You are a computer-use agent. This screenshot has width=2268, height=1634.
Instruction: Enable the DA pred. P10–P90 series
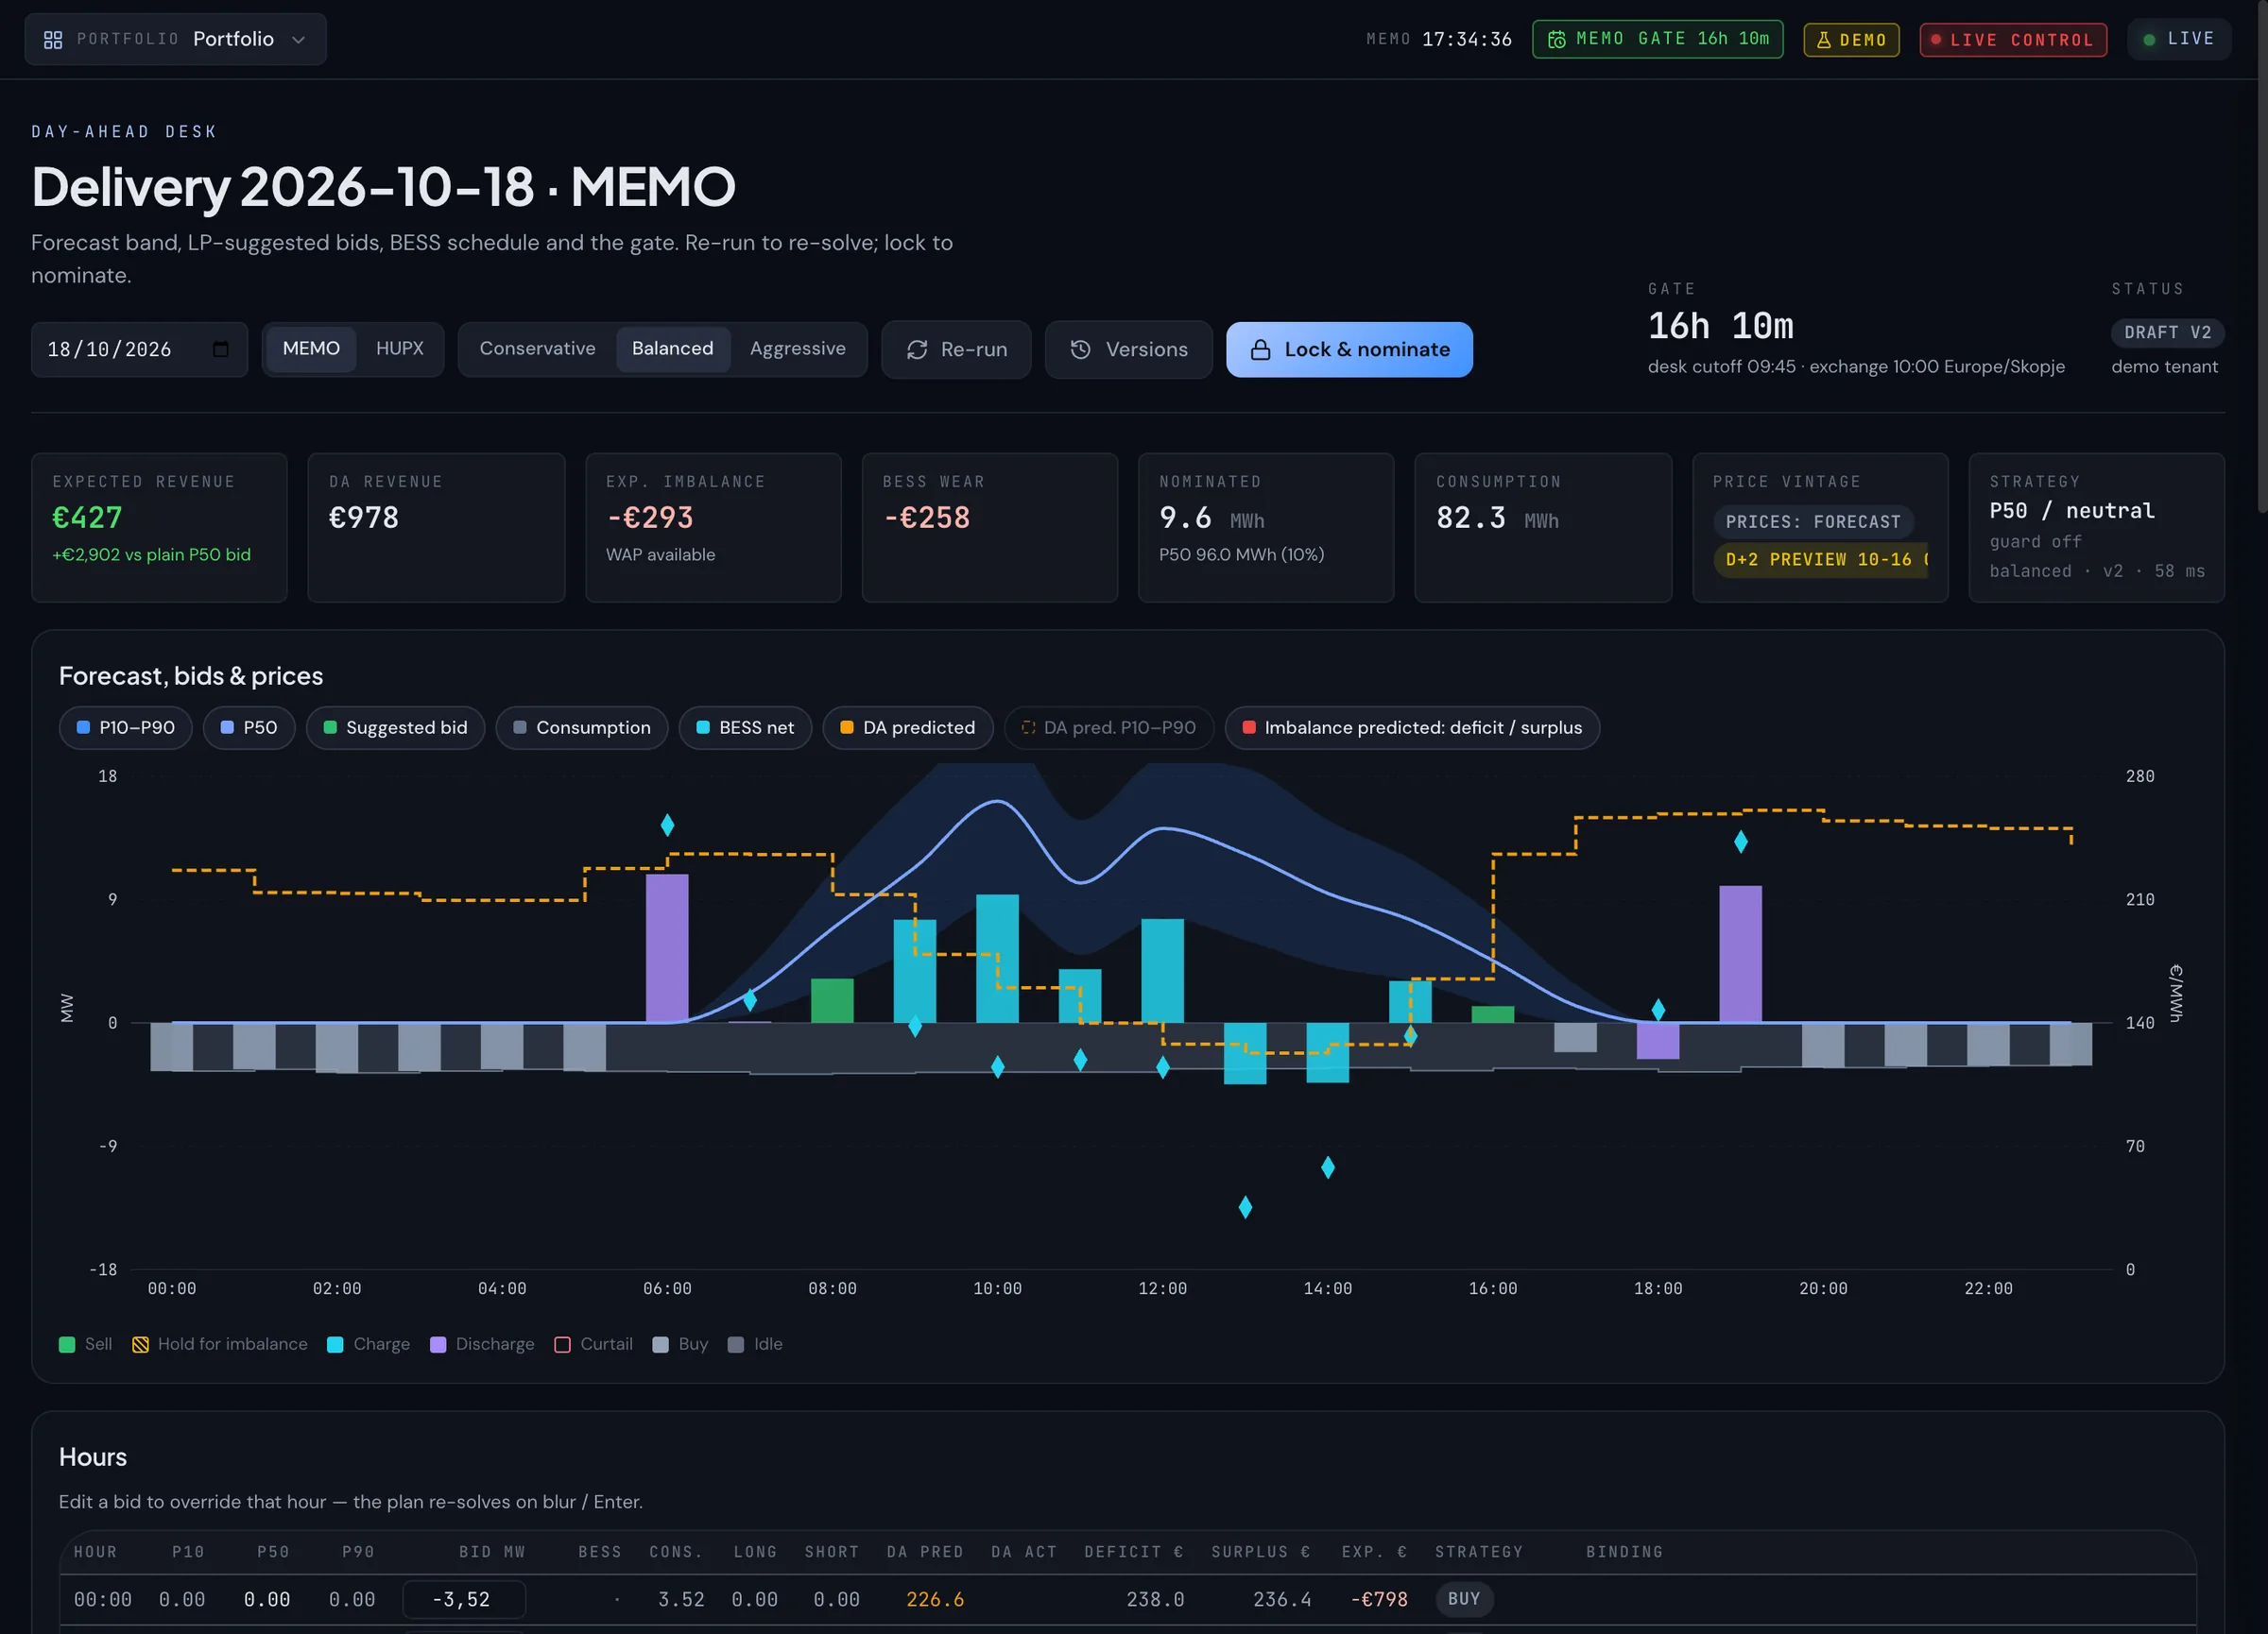[x=1109, y=727]
